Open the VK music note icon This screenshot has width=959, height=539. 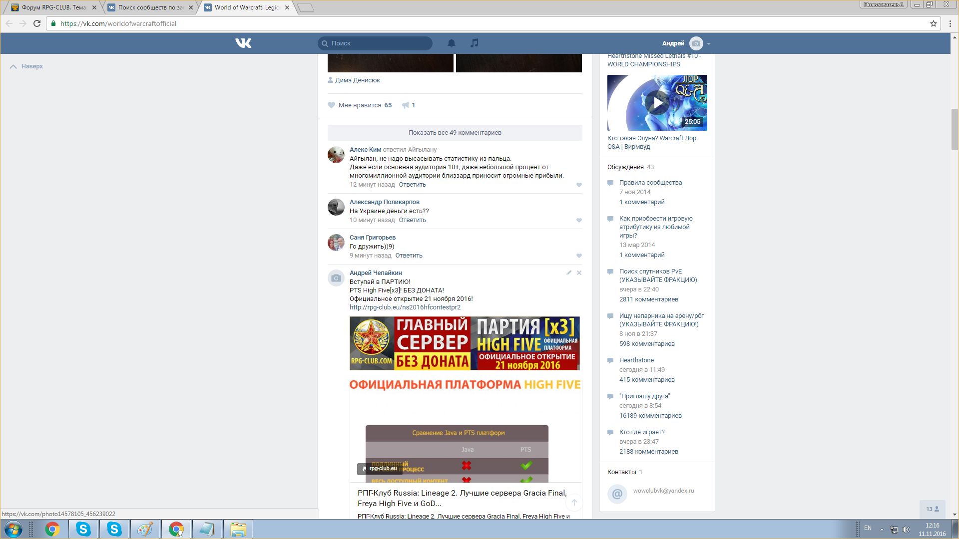475,43
